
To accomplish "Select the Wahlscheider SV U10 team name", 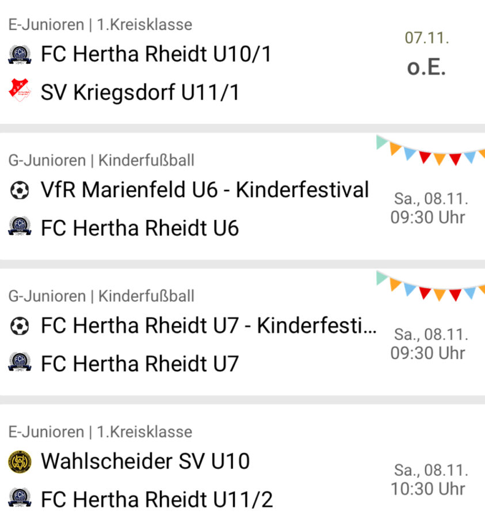I will [146, 462].
